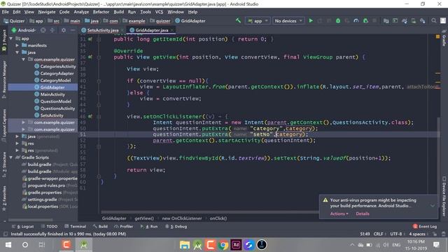Open Adobe XD on the taskbar

237,245
